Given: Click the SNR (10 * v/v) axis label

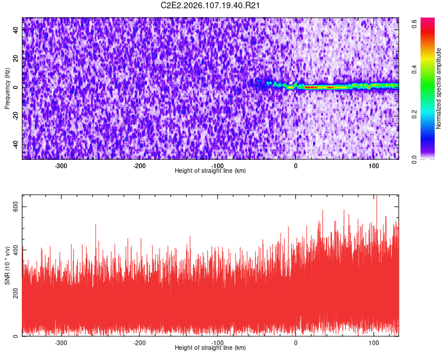Looking at the screenshot, I should [x=7, y=265].
